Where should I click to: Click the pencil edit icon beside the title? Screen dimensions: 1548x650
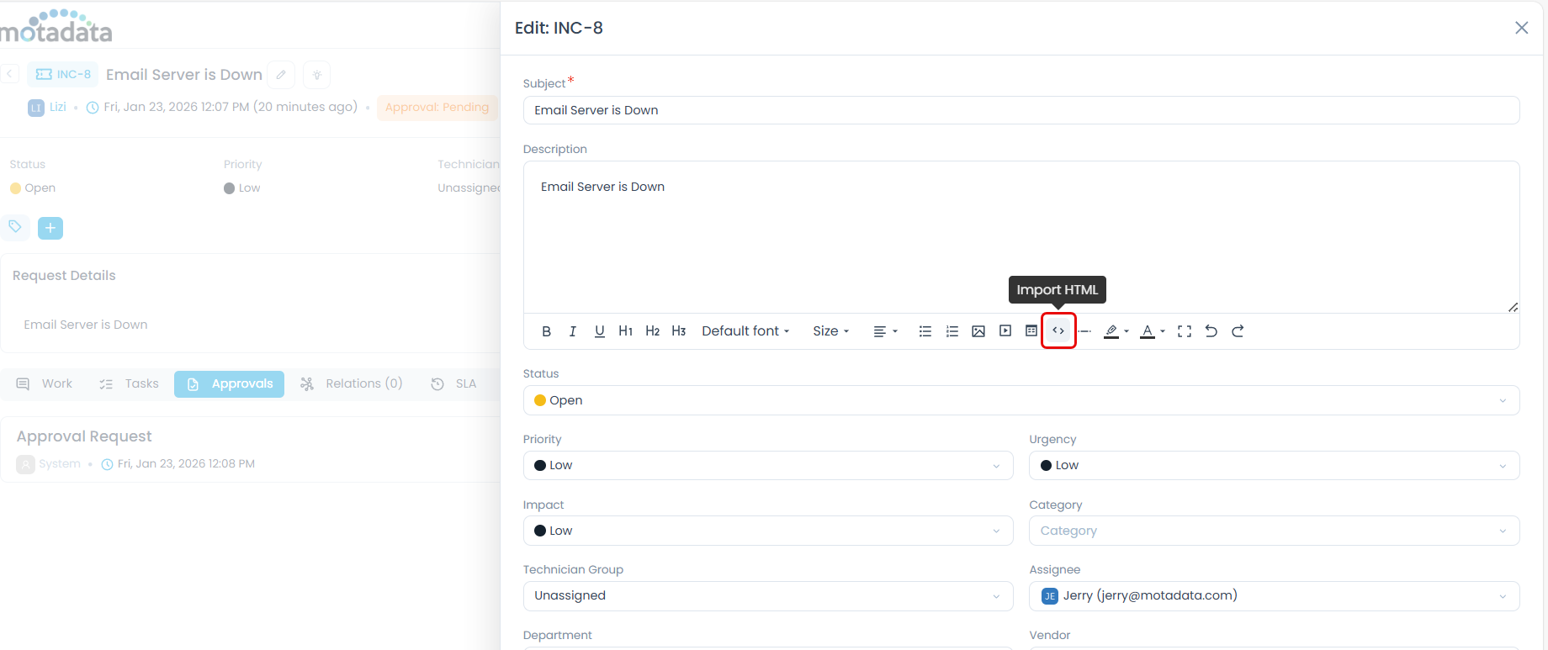click(x=281, y=74)
